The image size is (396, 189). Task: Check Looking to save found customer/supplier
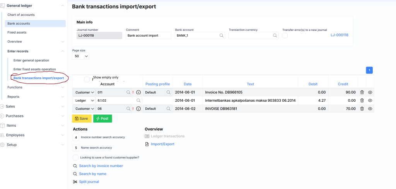76,157
